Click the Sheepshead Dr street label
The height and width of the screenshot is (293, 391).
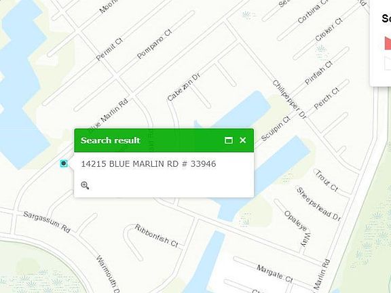pyautogui.click(x=318, y=203)
